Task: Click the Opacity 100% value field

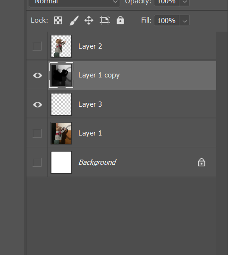Action: click(x=167, y=2)
